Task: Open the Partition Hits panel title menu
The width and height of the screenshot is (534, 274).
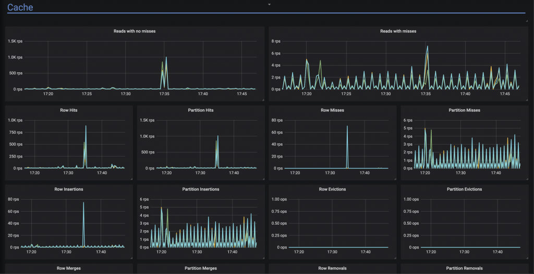Action: click(x=201, y=110)
